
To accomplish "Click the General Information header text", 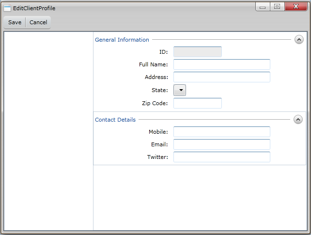I will pyautogui.click(x=122, y=40).
